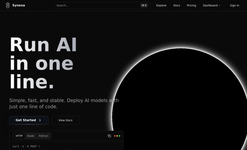The image size is (247, 150).
Task: Focus the Search input field
Action: tap(102, 5)
